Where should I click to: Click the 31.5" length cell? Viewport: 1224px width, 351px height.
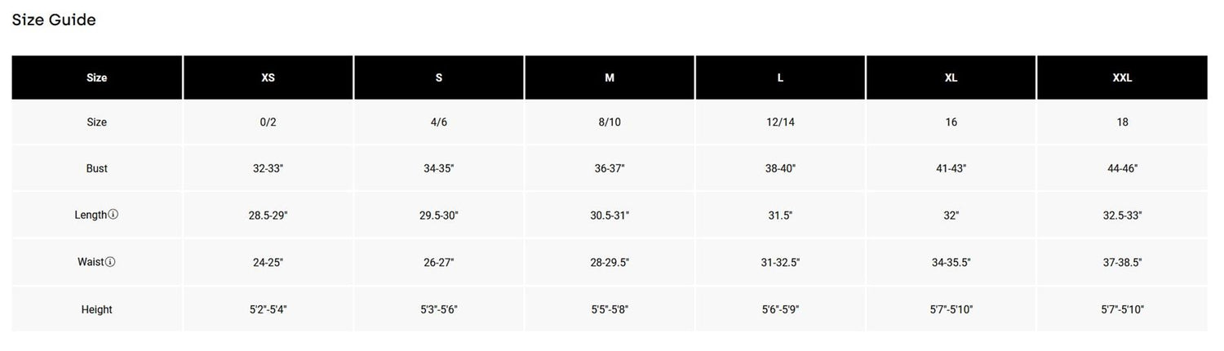(x=780, y=215)
